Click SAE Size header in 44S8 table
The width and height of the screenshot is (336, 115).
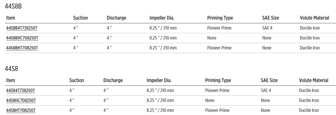click(269, 80)
